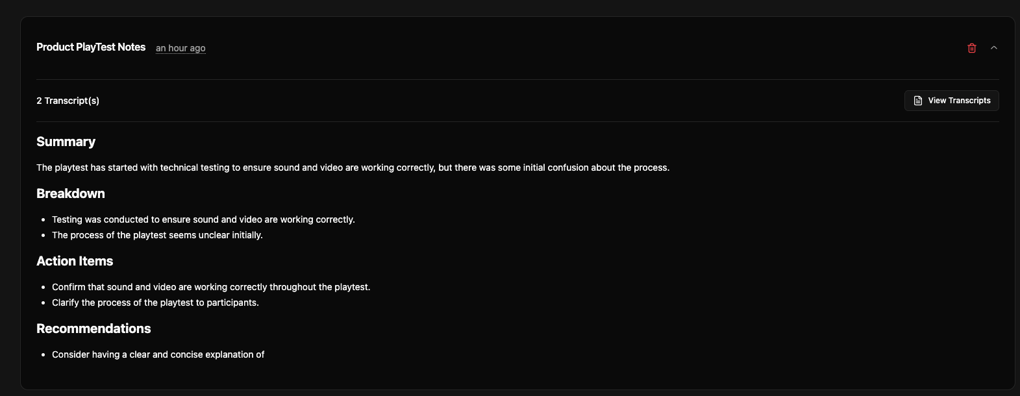This screenshot has width=1020, height=396.
Task: Select the 'Confirm that sound and video' action item
Action: (x=211, y=287)
